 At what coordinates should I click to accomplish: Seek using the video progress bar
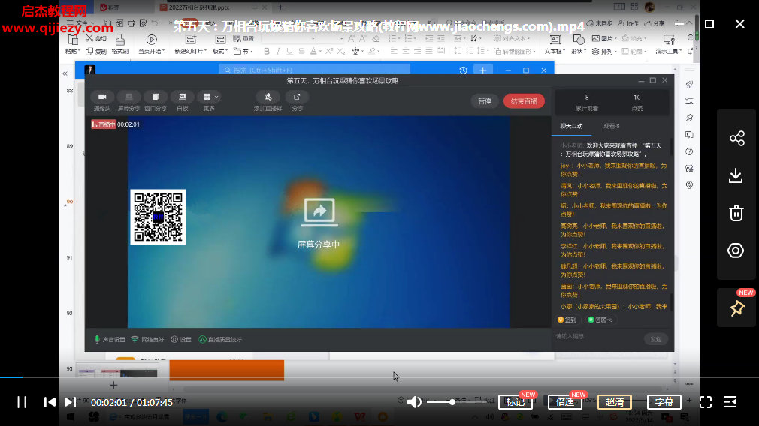tap(379, 376)
